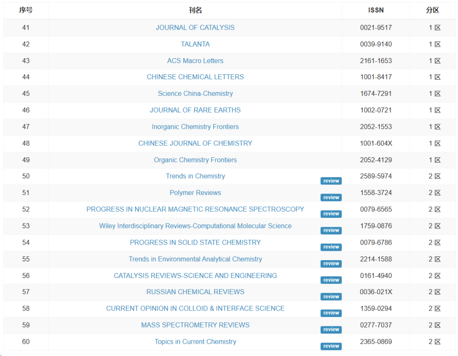Click review badge for CATALYSIS REVIEWS row
Viewport: 458px width, 356px height.
tap(331, 280)
